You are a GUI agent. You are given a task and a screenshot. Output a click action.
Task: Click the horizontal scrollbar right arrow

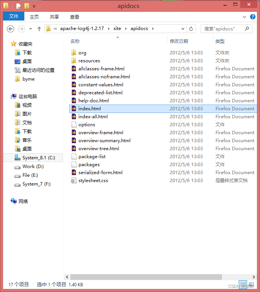tap(254, 277)
